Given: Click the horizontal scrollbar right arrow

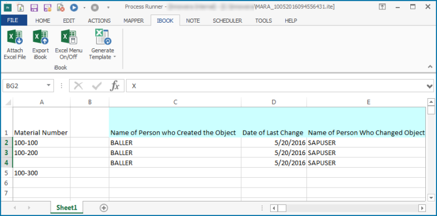Looking at the screenshot, I should [x=422, y=208].
